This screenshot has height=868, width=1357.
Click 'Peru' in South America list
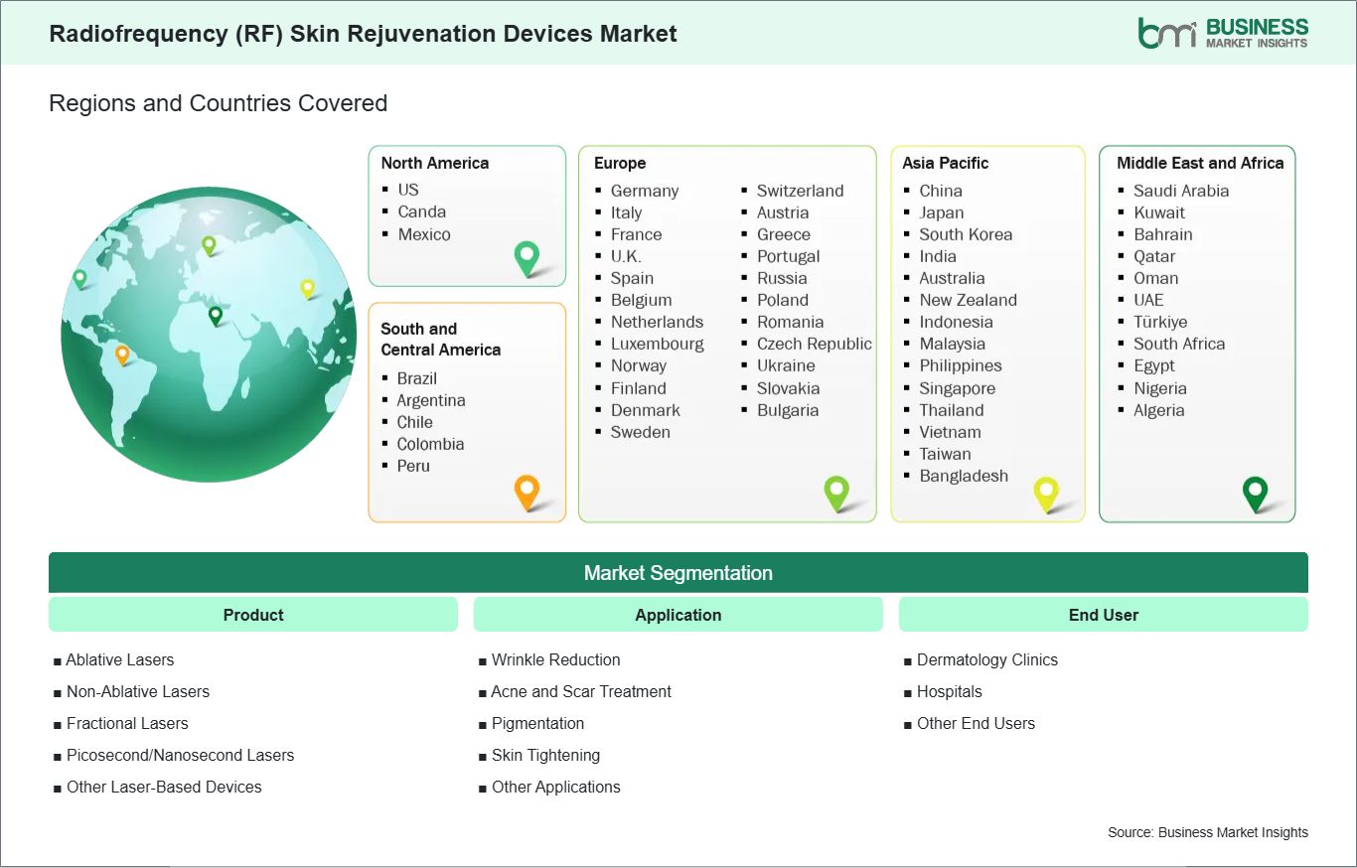pos(413,466)
